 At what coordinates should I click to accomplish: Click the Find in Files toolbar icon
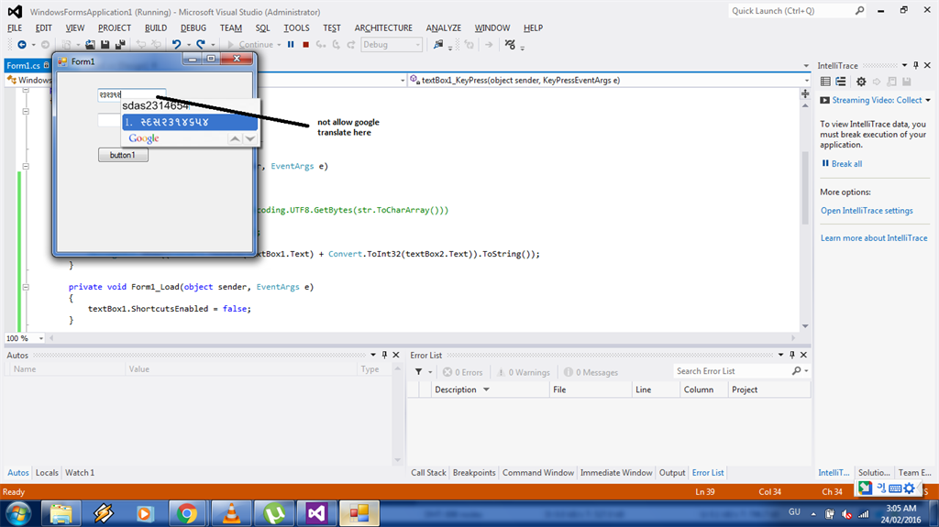click(x=438, y=45)
